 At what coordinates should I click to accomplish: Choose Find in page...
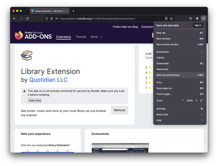[180, 94]
